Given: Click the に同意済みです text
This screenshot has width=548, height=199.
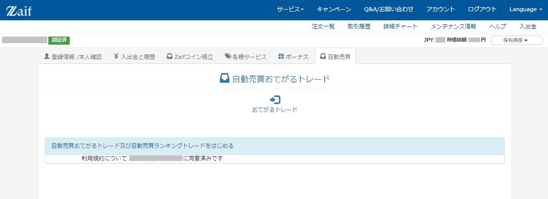Looking at the screenshot, I should [x=203, y=158].
